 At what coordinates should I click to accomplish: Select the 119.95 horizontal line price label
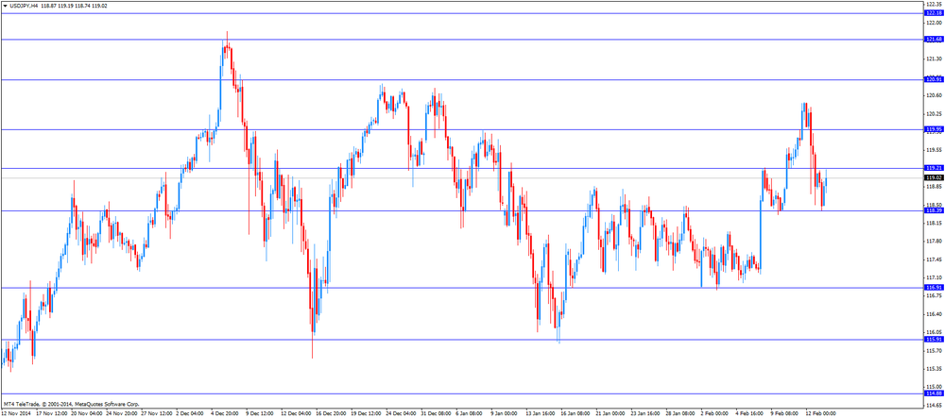point(934,129)
